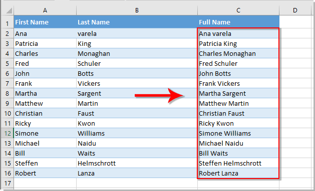Click the Last Name header cell
Image resolution: width=315 pixels, height=191 pixels.
click(x=137, y=22)
